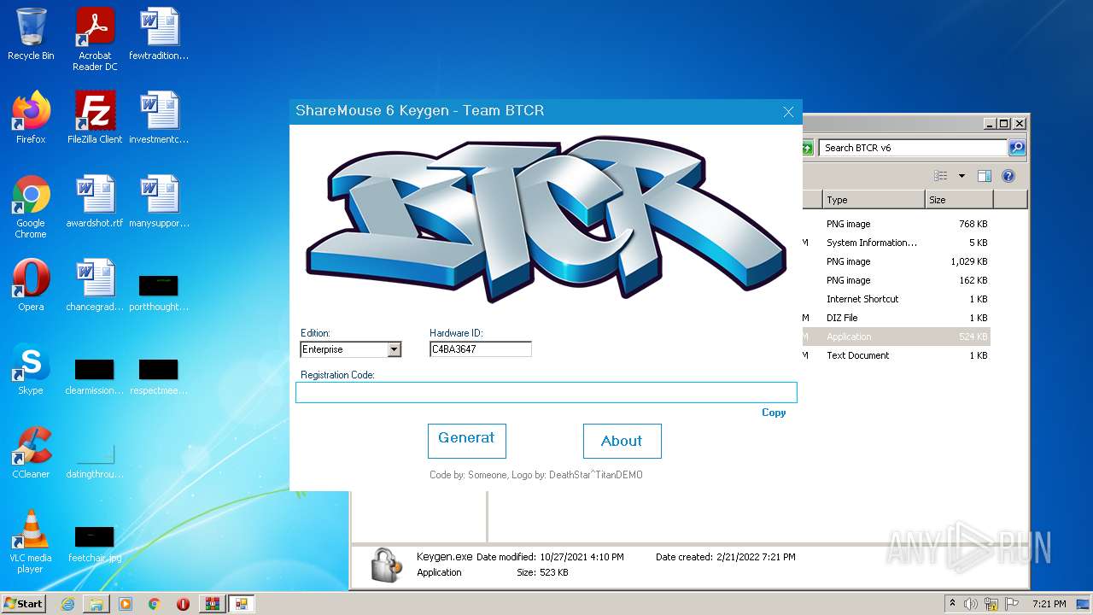Switch to WinRAR taskbar button
Viewport: 1093px width, 615px height.
click(x=213, y=604)
